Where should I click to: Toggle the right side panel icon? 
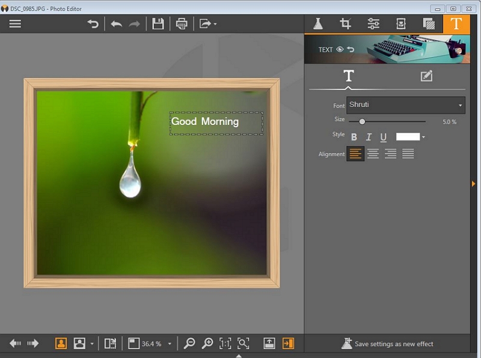288,344
